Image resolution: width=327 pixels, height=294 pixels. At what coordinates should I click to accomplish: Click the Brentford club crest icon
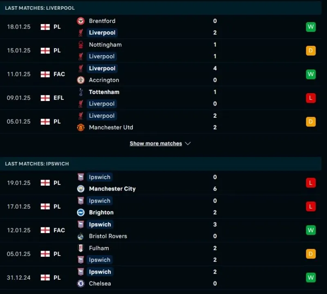coord(81,21)
